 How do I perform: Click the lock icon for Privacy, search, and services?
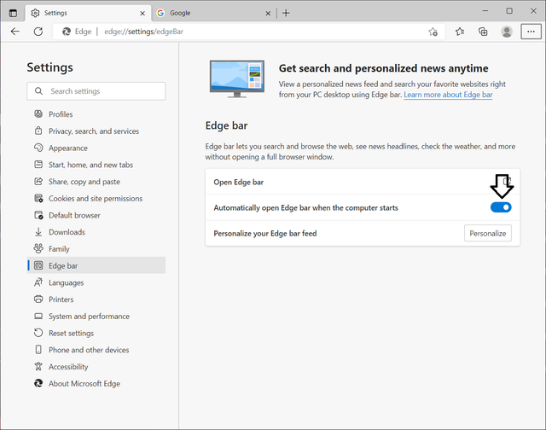[x=38, y=131]
